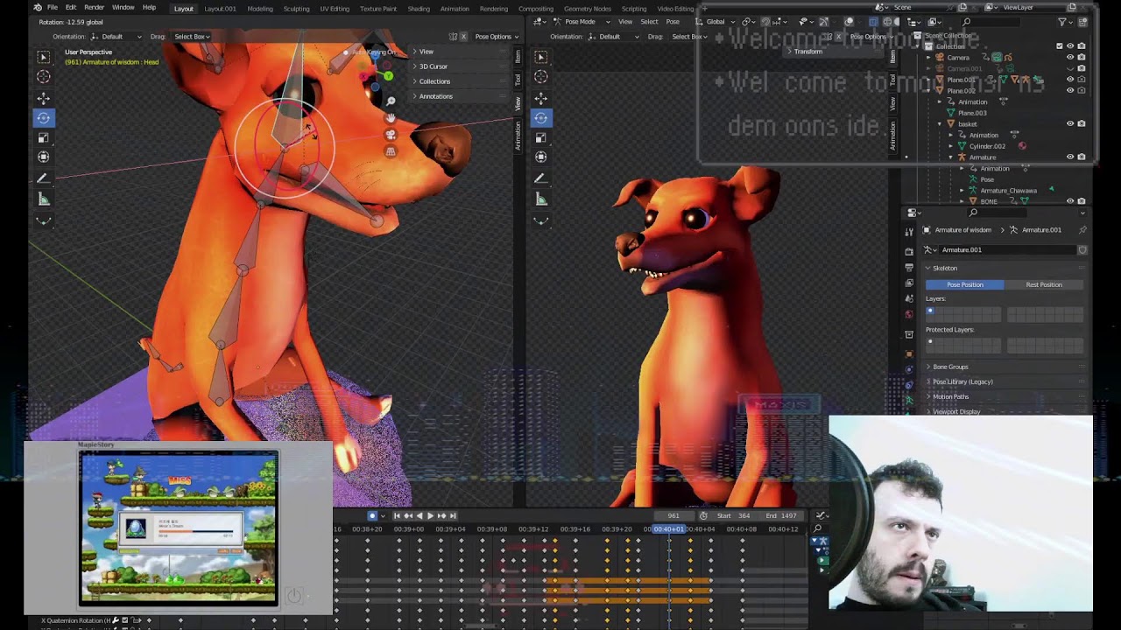Toggle Collection exclude checkbox in outliner

click(x=1060, y=46)
